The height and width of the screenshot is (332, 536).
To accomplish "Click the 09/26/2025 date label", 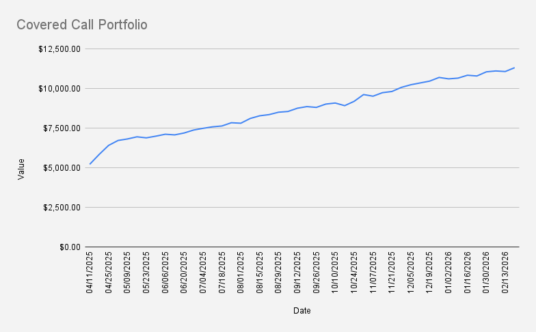I will 317,273.
